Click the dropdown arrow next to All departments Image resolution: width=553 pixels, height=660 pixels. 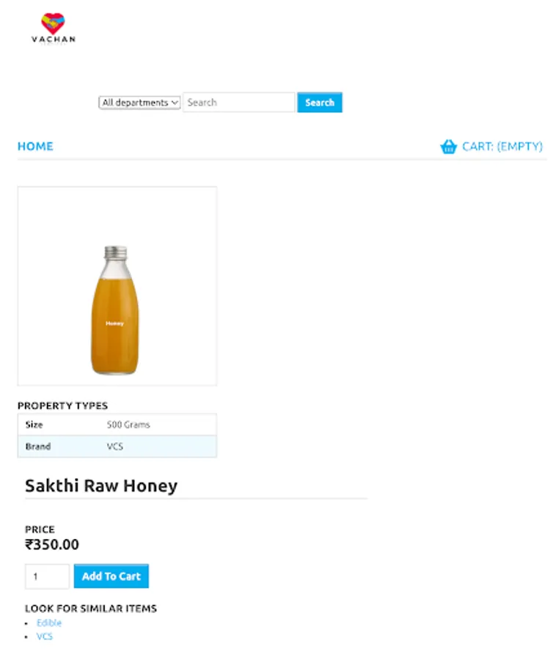pyautogui.click(x=175, y=103)
